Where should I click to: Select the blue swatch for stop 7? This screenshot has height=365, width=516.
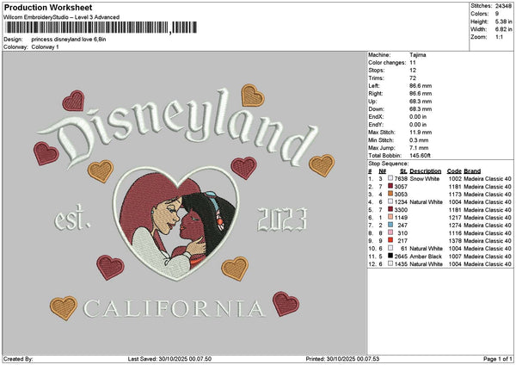click(391, 225)
